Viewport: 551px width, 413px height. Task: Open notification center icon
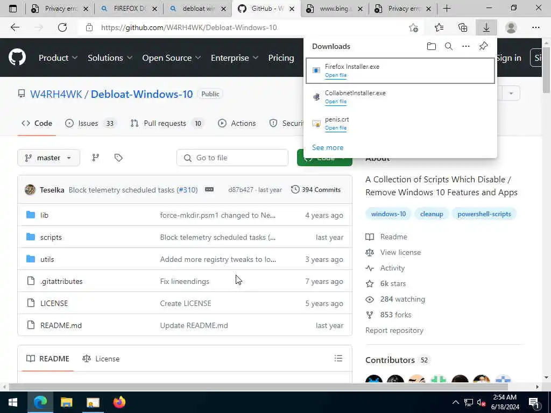click(534, 402)
